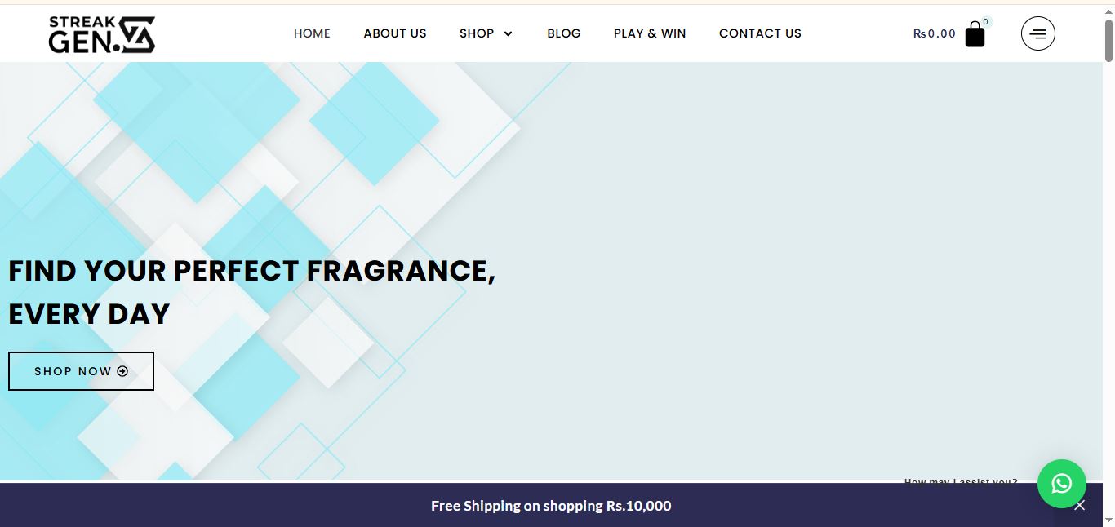Open the shopping bag cart icon
This screenshot has width=1115, height=527.
(x=975, y=35)
